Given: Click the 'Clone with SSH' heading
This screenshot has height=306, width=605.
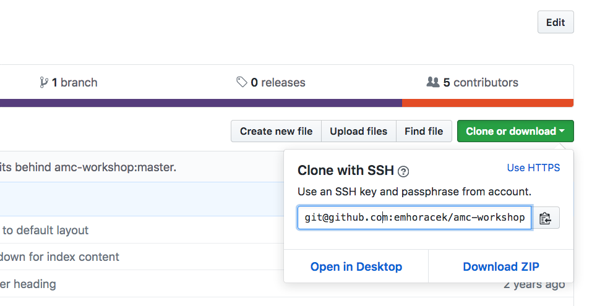Looking at the screenshot, I should 346,171.
